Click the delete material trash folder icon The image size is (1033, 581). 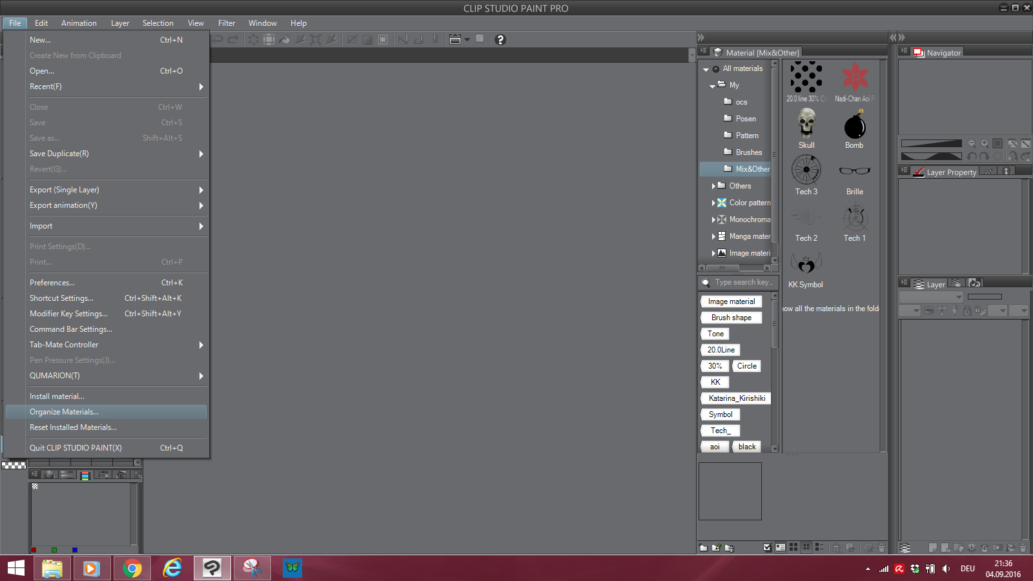730,547
